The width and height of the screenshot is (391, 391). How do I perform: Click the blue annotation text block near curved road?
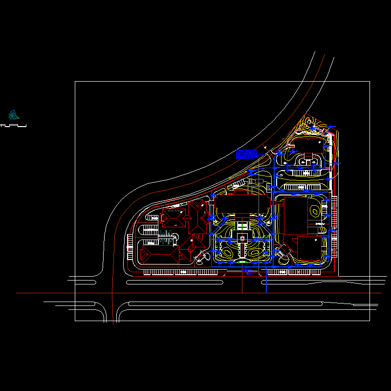[x=247, y=154]
